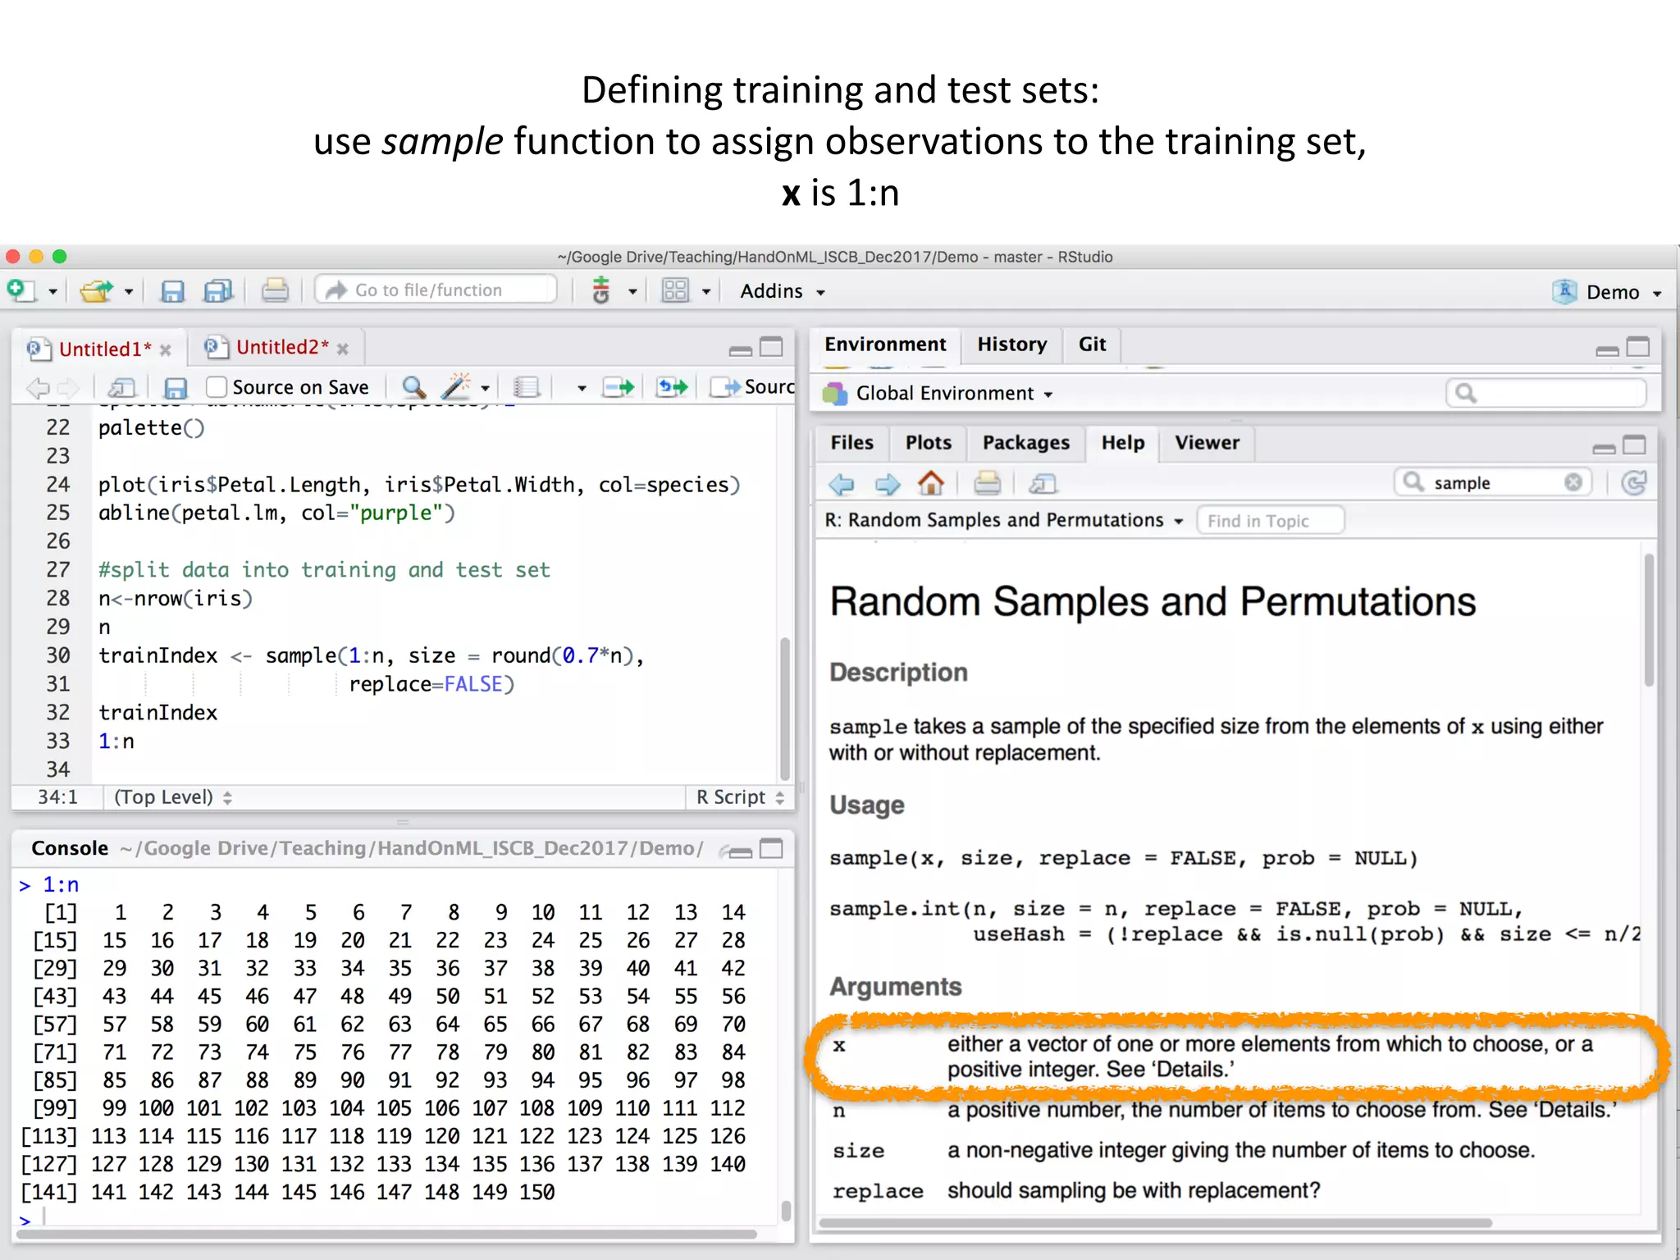
Task: Click the editor Find/Replace magnifier
Action: click(413, 387)
